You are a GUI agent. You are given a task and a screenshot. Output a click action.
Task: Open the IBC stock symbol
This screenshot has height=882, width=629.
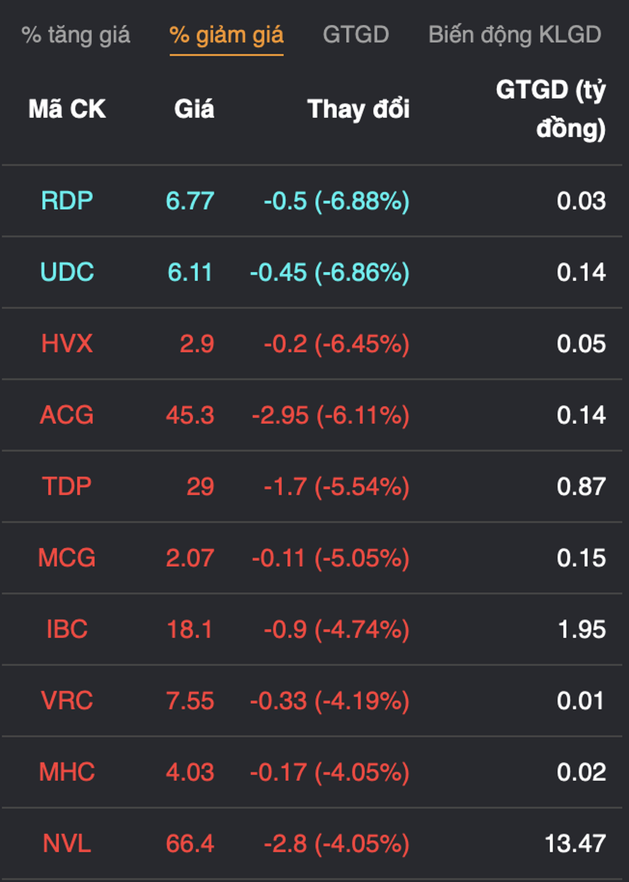[67, 630]
